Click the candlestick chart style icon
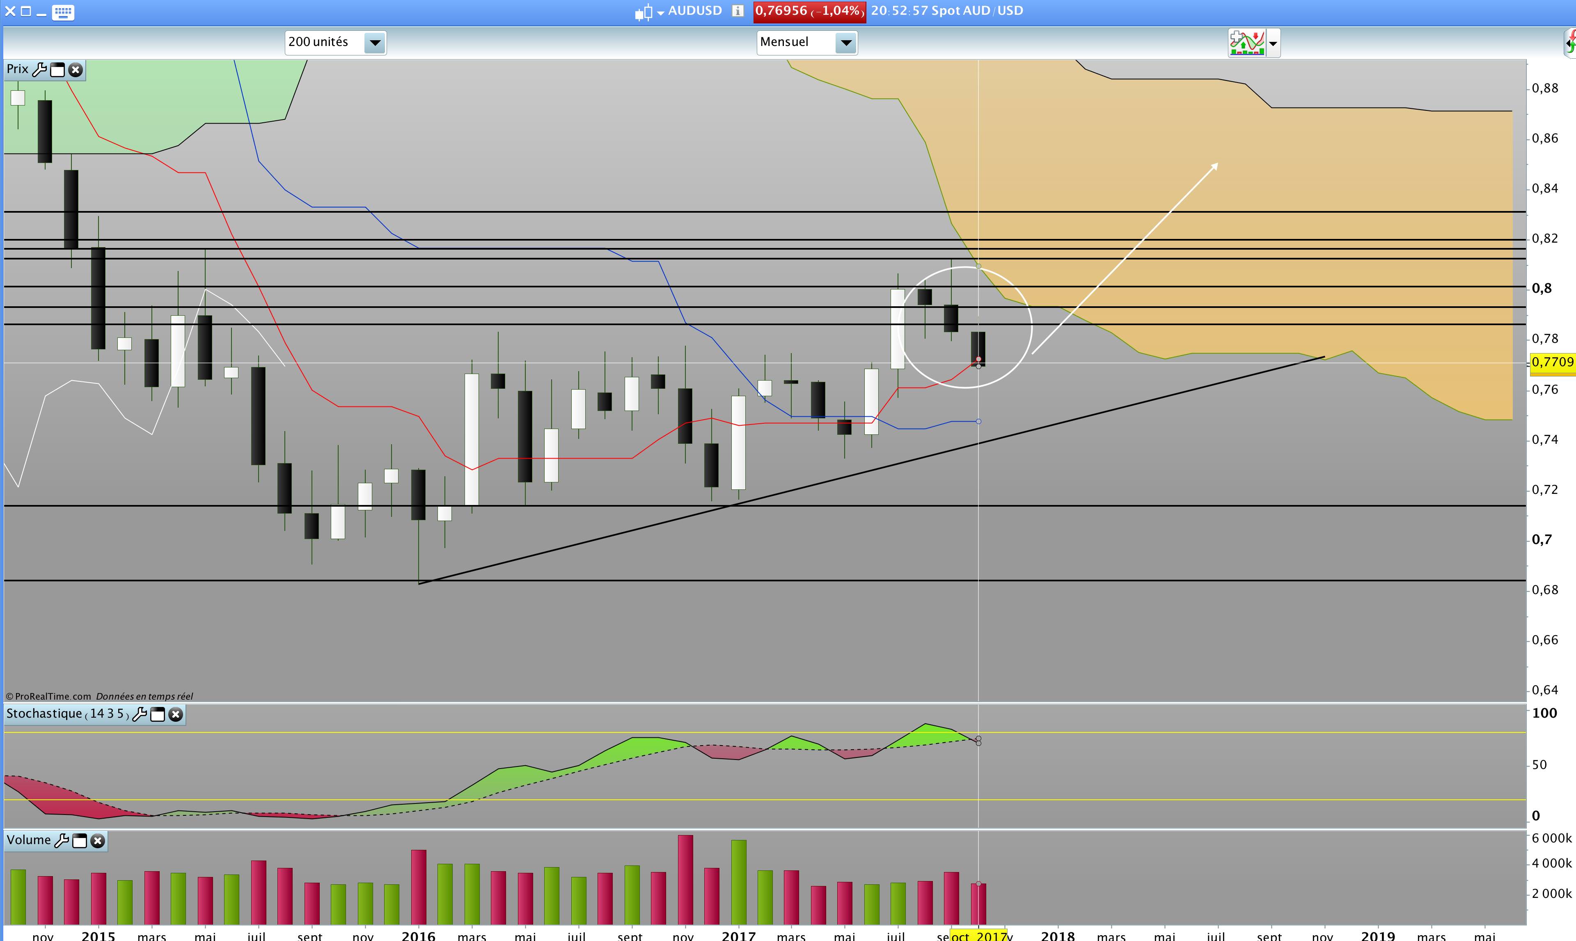Viewport: 1576px width, 941px height. pos(643,13)
